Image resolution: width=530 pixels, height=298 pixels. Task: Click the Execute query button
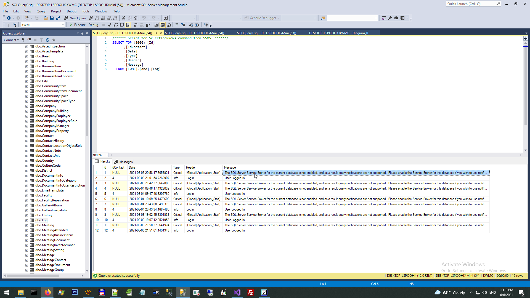(77, 25)
